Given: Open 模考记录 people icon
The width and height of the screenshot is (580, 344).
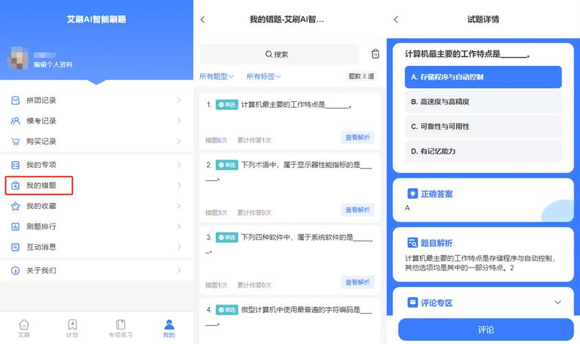Looking at the screenshot, I should 15,120.
